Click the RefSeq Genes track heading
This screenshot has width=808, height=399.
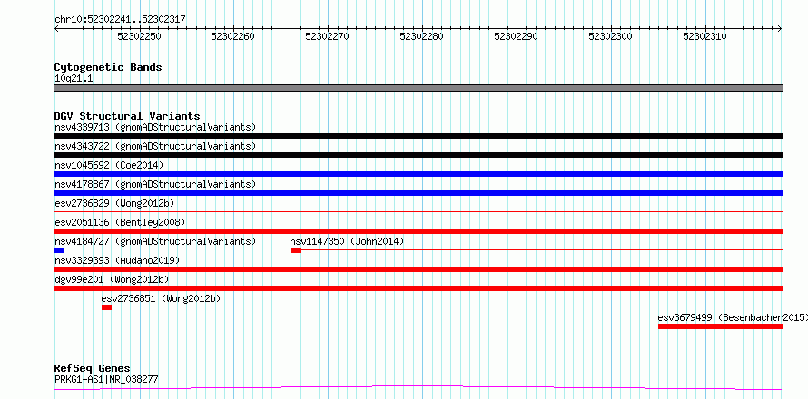(x=93, y=369)
